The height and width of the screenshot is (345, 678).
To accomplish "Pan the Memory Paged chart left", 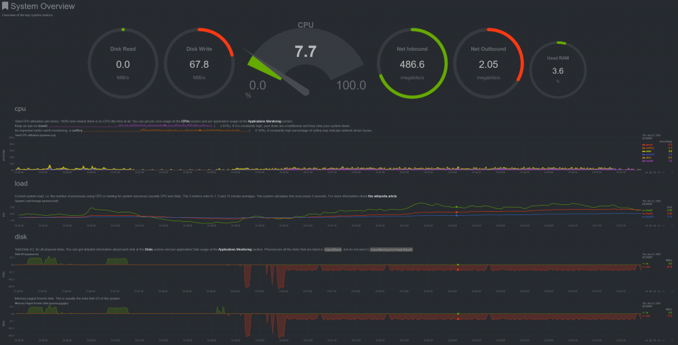I will click(x=647, y=340).
